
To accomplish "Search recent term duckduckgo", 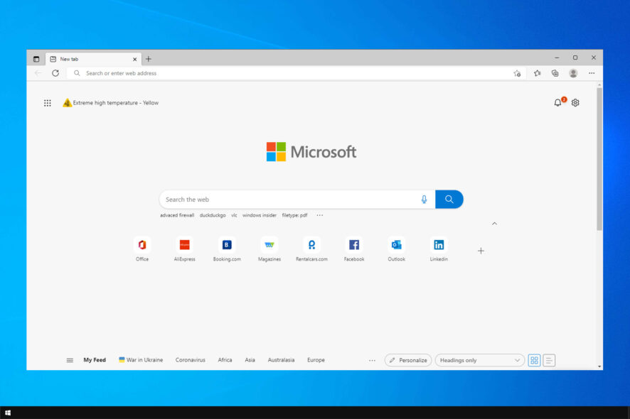I will pos(213,215).
